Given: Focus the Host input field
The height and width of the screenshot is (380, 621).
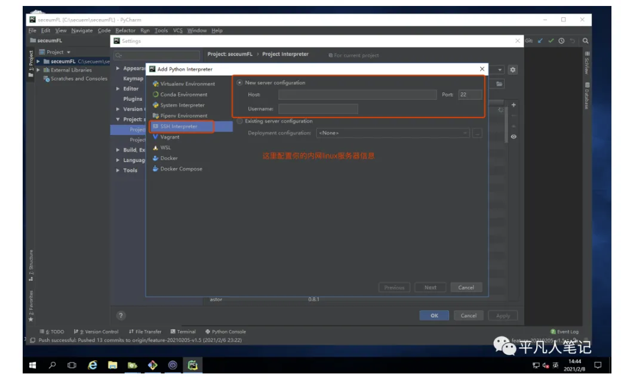Looking at the screenshot, I should (x=358, y=95).
